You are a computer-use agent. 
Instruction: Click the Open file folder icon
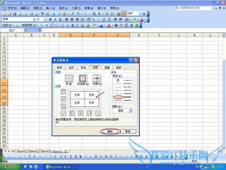(9, 14)
